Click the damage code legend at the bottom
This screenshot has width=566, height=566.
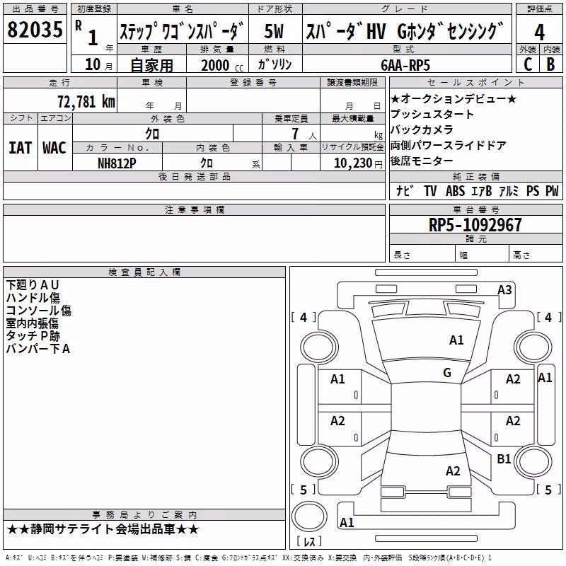[x=249, y=558]
